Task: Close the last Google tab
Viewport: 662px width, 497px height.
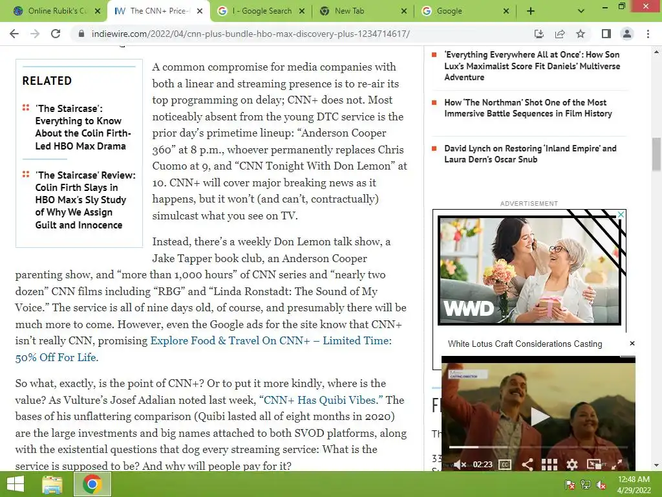Action: (x=506, y=11)
